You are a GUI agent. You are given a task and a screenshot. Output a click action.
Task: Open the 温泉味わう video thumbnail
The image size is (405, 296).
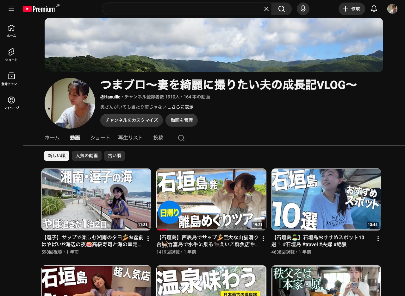pos(211,281)
